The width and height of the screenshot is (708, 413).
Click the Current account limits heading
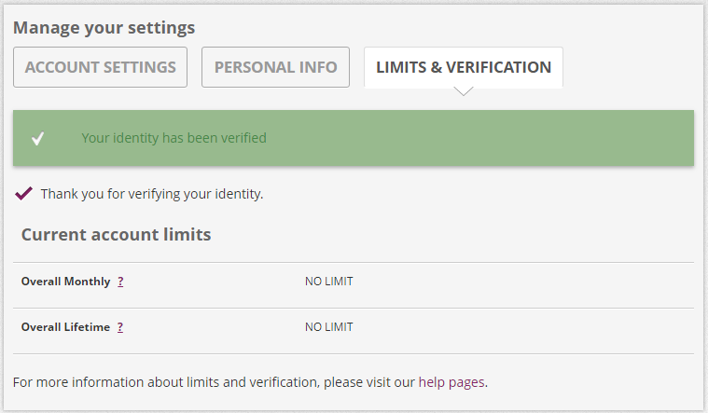point(116,234)
